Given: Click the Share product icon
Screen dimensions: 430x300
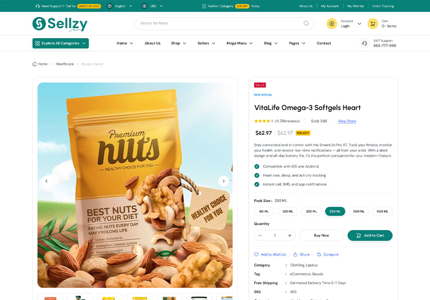Looking at the screenshot, I should pyautogui.click(x=295, y=254).
